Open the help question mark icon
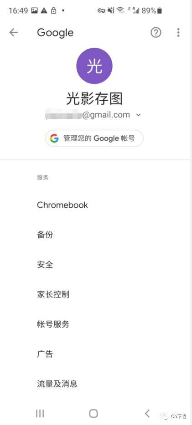Viewport: 192px width, 425px height. (x=156, y=33)
